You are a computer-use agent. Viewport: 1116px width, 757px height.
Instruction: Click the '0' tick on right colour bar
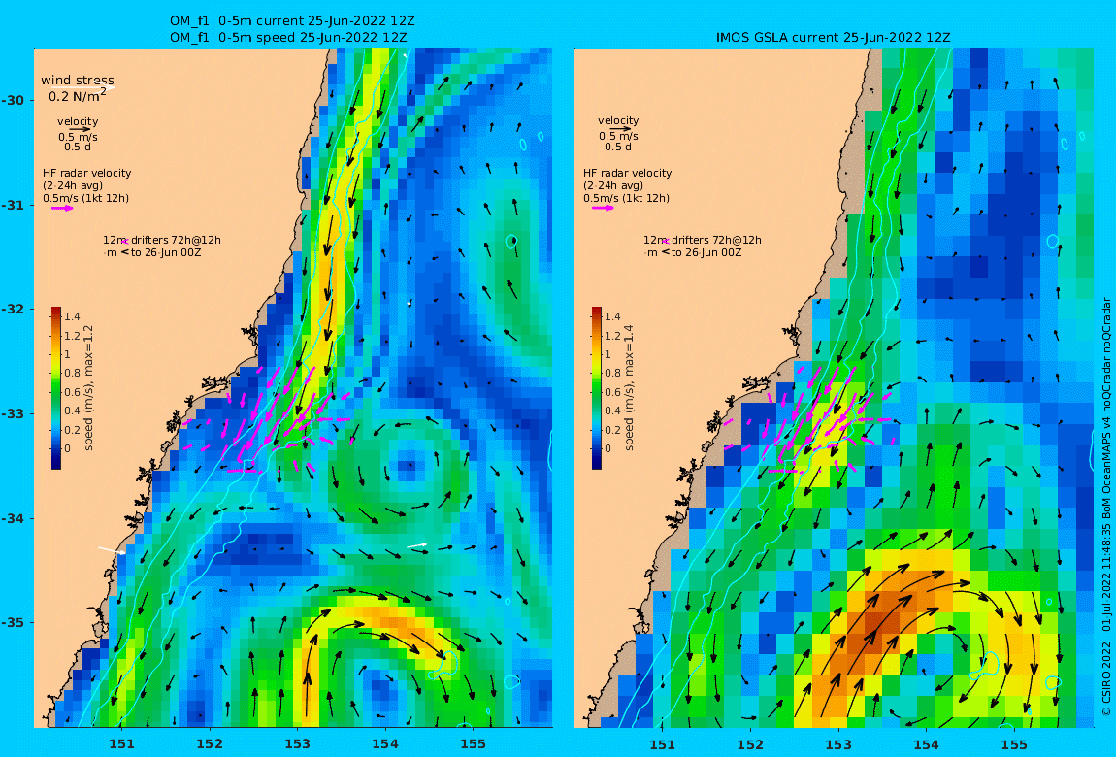tap(607, 448)
